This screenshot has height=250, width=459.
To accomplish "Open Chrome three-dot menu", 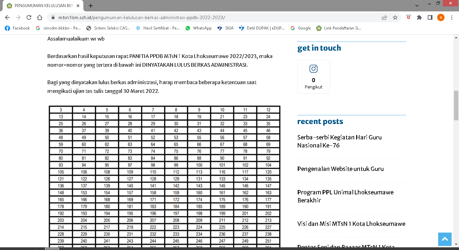I will [x=452, y=17].
